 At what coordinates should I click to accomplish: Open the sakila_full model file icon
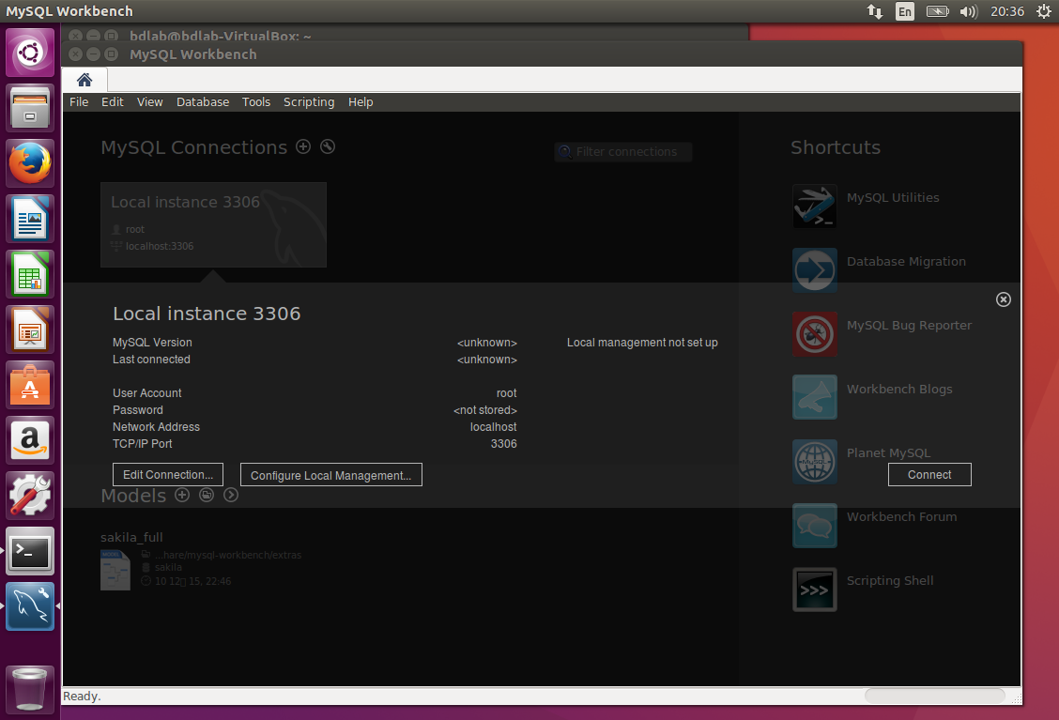pyautogui.click(x=115, y=570)
